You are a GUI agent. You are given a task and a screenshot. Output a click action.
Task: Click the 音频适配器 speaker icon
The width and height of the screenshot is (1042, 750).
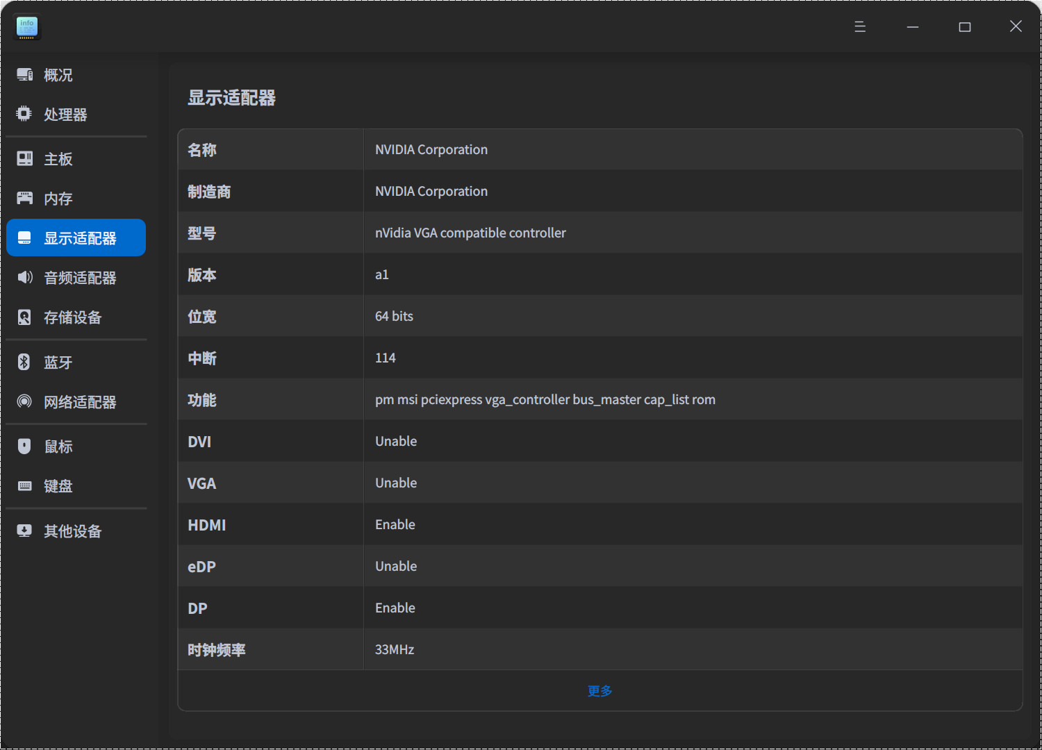(24, 277)
